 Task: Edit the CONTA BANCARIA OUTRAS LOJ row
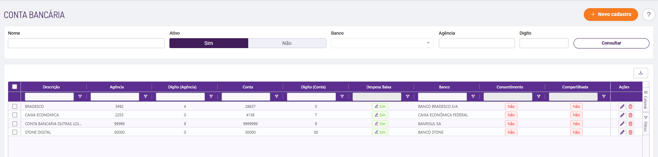point(622,124)
